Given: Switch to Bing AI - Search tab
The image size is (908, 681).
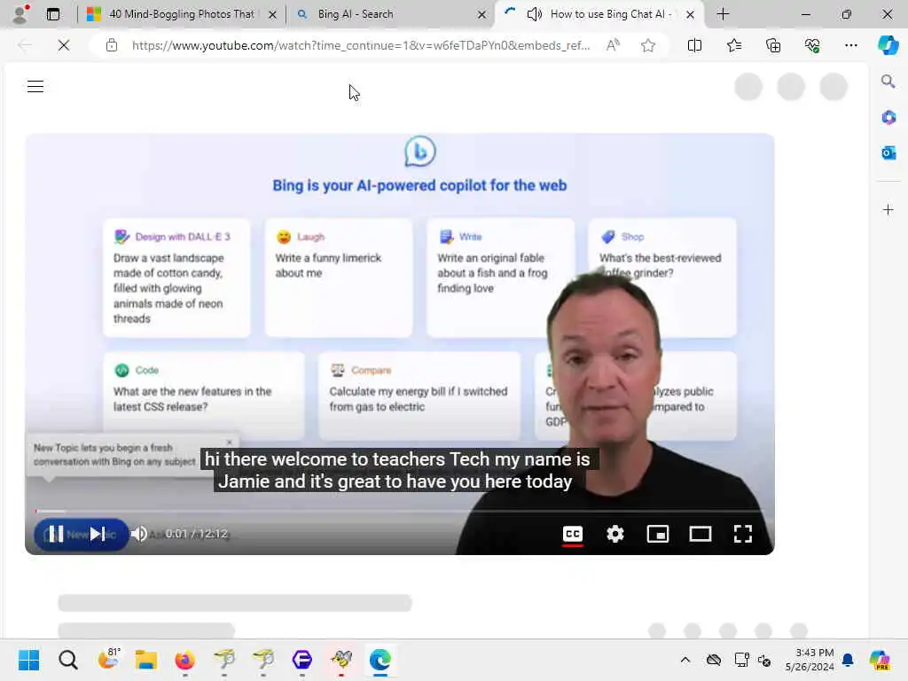Looking at the screenshot, I should pyautogui.click(x=391, y=14).
